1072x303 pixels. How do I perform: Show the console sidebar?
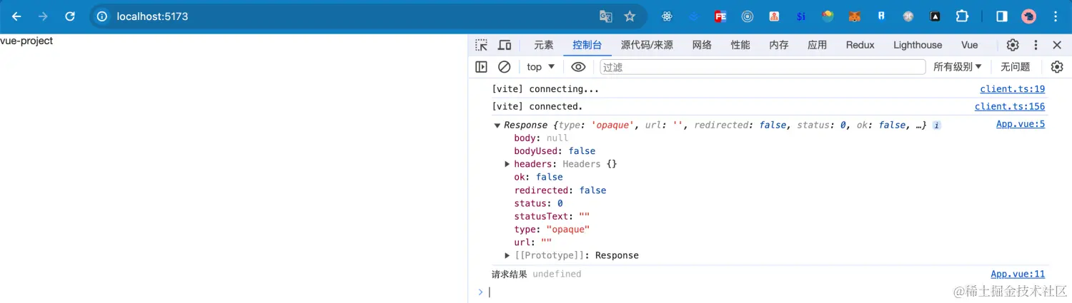481,67
